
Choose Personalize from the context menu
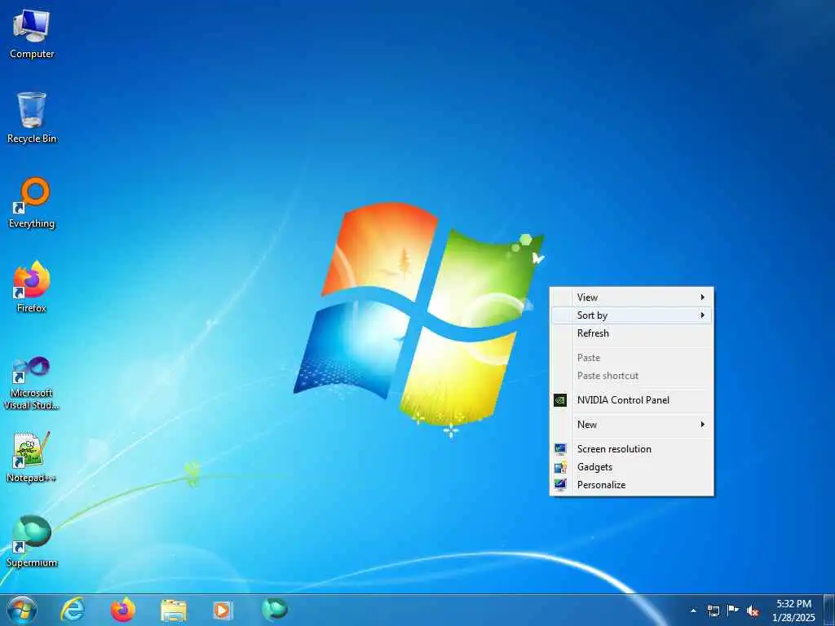(x=632, y=484)
